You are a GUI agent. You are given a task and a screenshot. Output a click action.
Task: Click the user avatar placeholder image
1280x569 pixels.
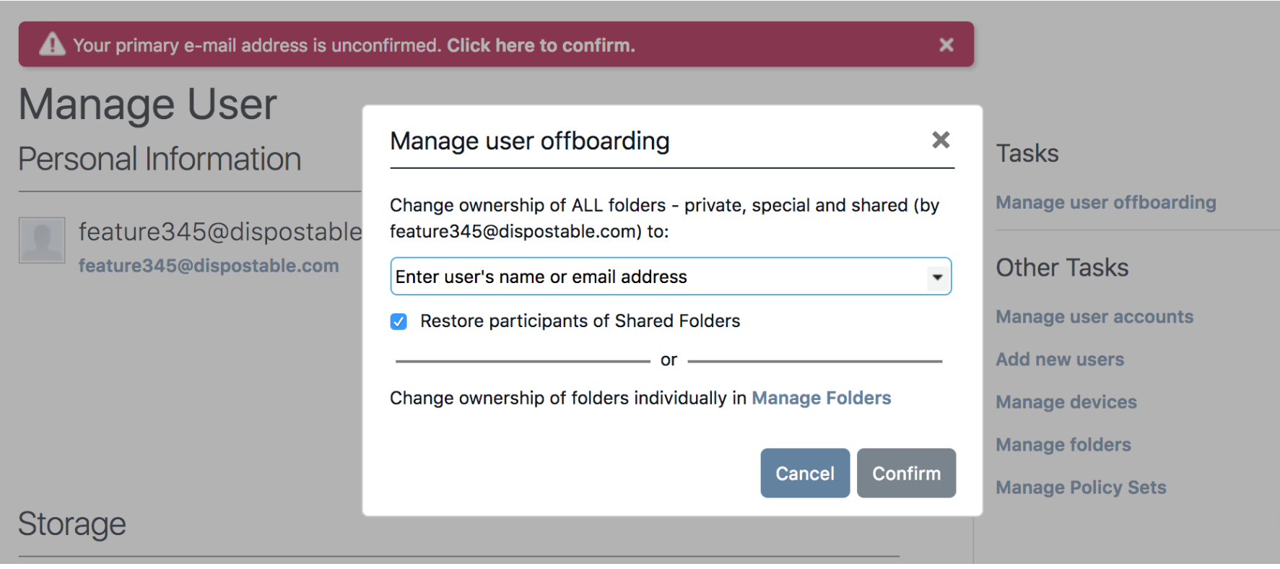(x=42, y=240)
